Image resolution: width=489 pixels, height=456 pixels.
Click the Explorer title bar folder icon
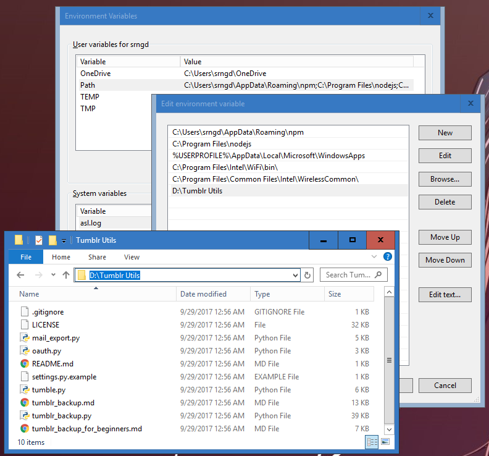pyautogui.click(x=19, y=240)
